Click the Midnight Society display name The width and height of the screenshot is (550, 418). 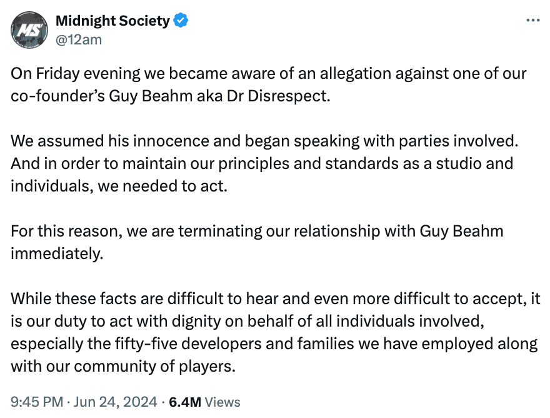coord(114,20)
